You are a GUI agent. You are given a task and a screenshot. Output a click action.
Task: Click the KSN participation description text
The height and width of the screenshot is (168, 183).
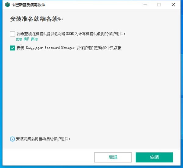click(71, 34)
